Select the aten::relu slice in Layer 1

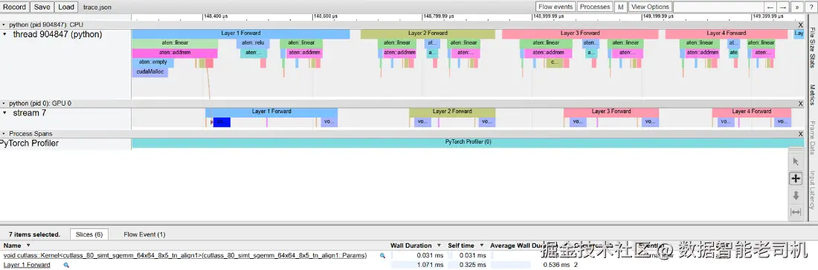253,43
